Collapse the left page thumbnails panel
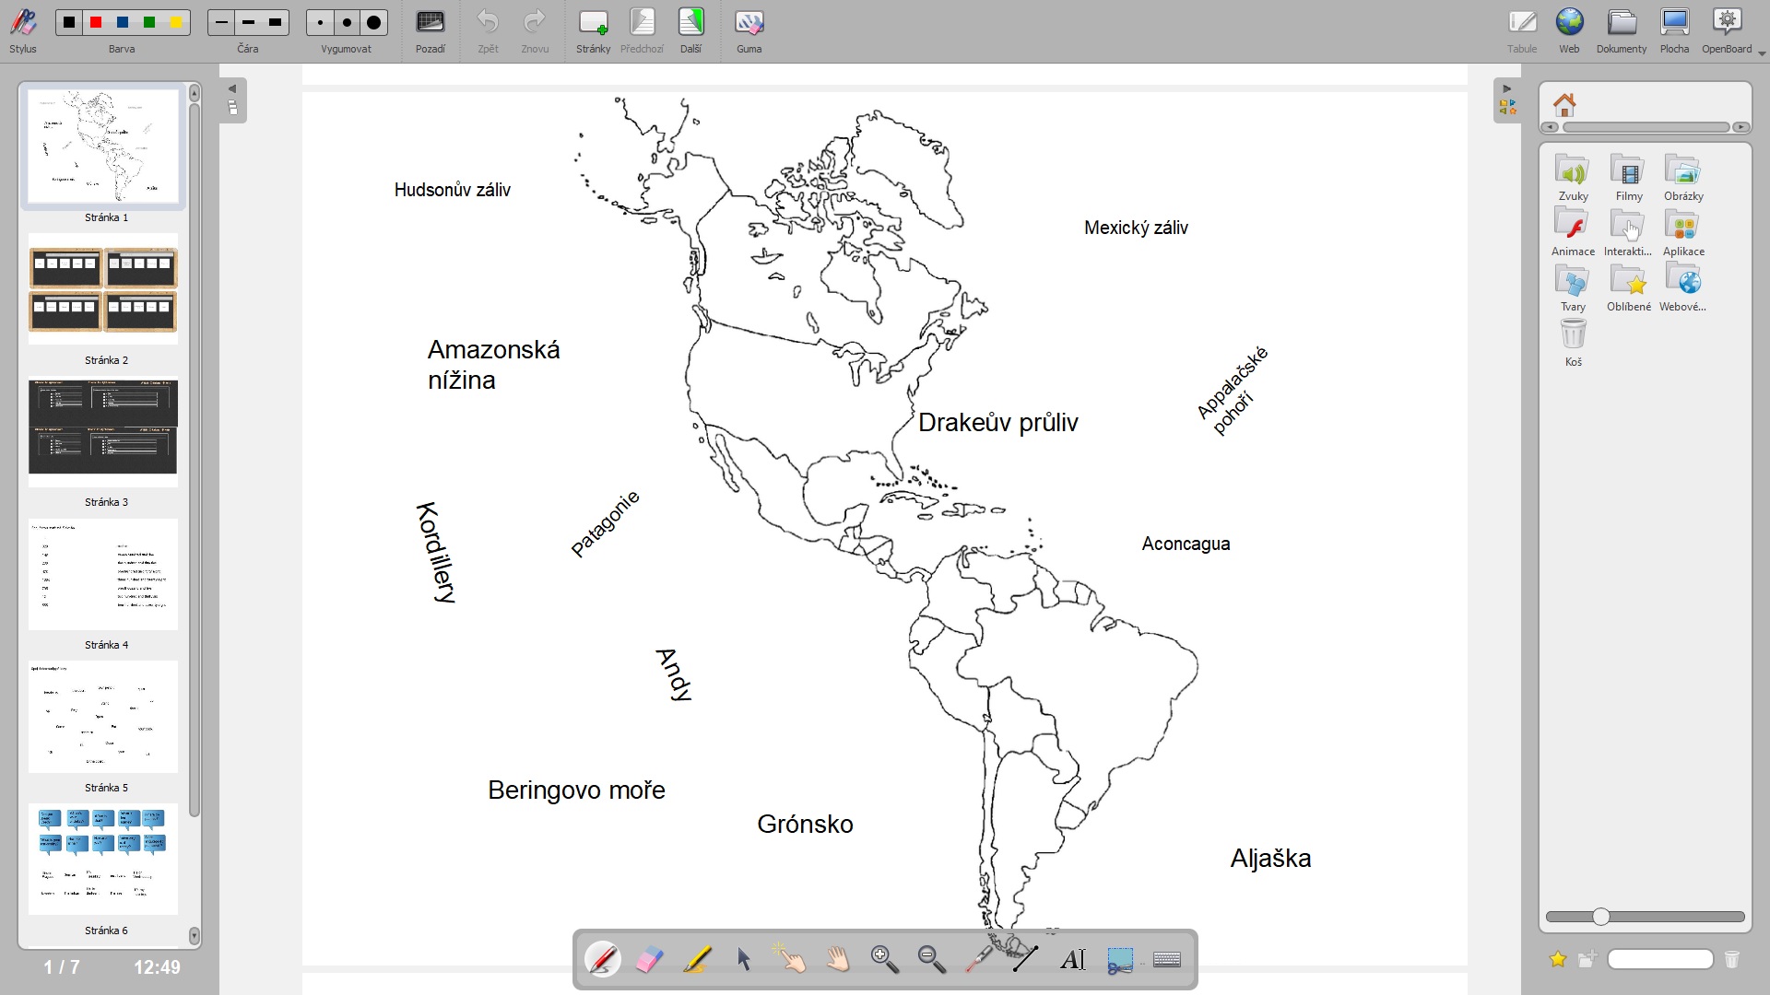Viewport: 1770px width, 995px height. pos(233,100)
